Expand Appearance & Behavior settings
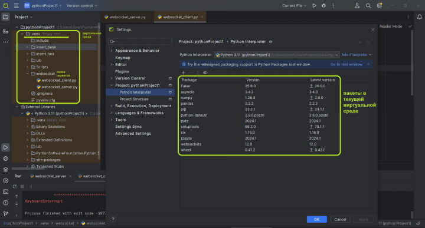This screenshot has height=228, width=425. coord(112,51)
